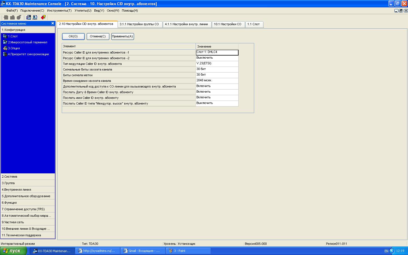
Task: Edit Сигнальные биты захвата канала value
Action: coord(217,69)
